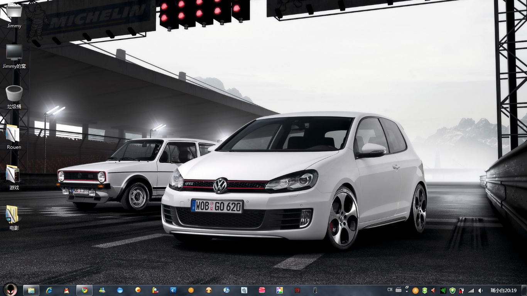
Task: Open the Razer green snake tray icon
Action: tap(443, 291)
